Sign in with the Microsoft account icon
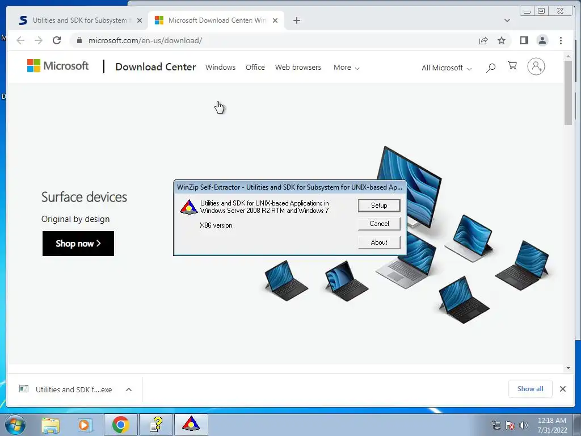 pyautogui.click(x=536, y=66)
